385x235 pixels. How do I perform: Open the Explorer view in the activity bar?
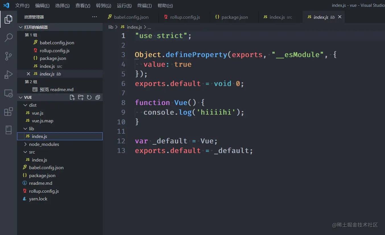pos(9,19)
